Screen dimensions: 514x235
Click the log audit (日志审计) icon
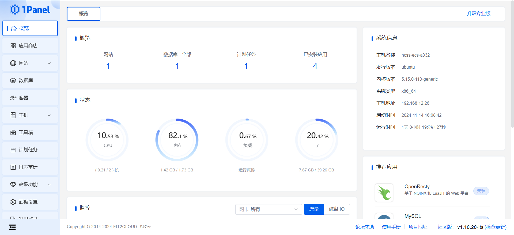pos(13,167)
